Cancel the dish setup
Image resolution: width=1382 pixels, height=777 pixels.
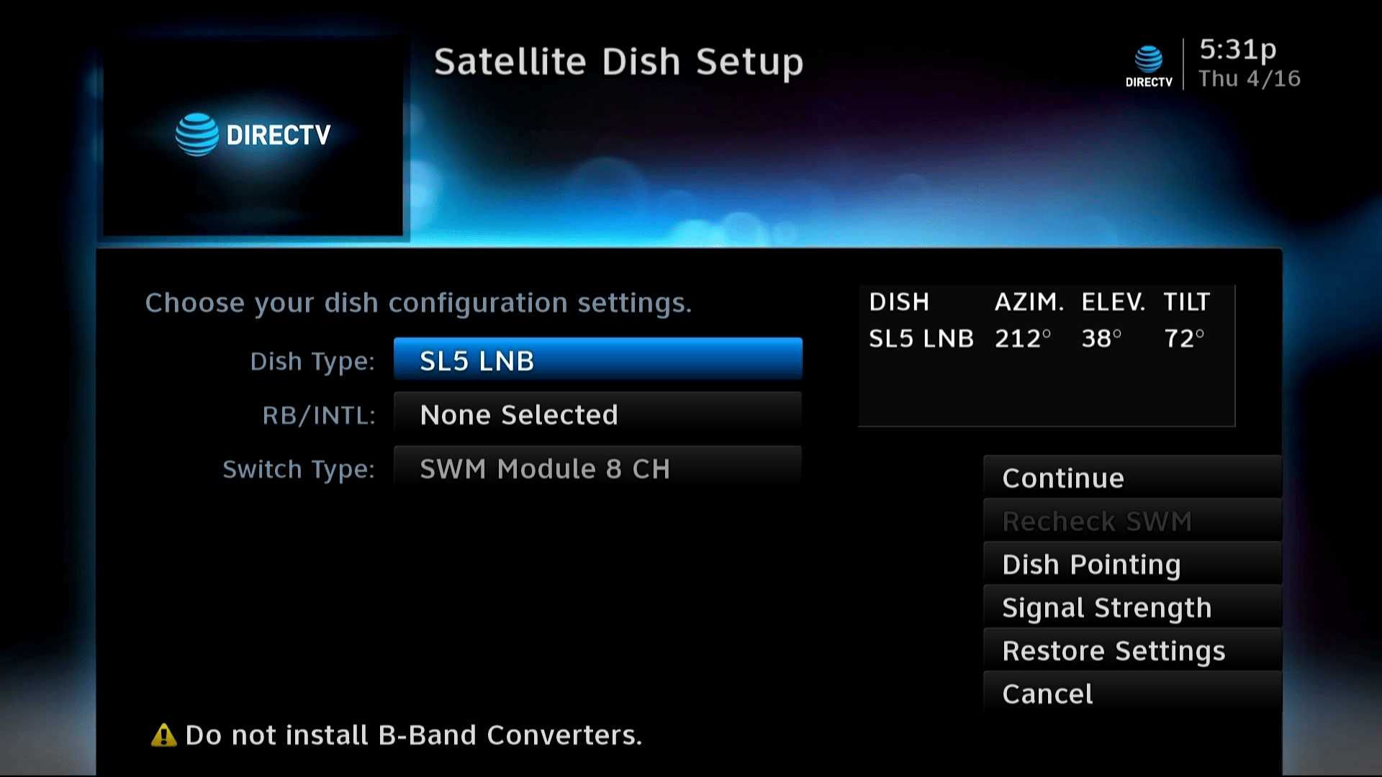[x=1130, y=693]
